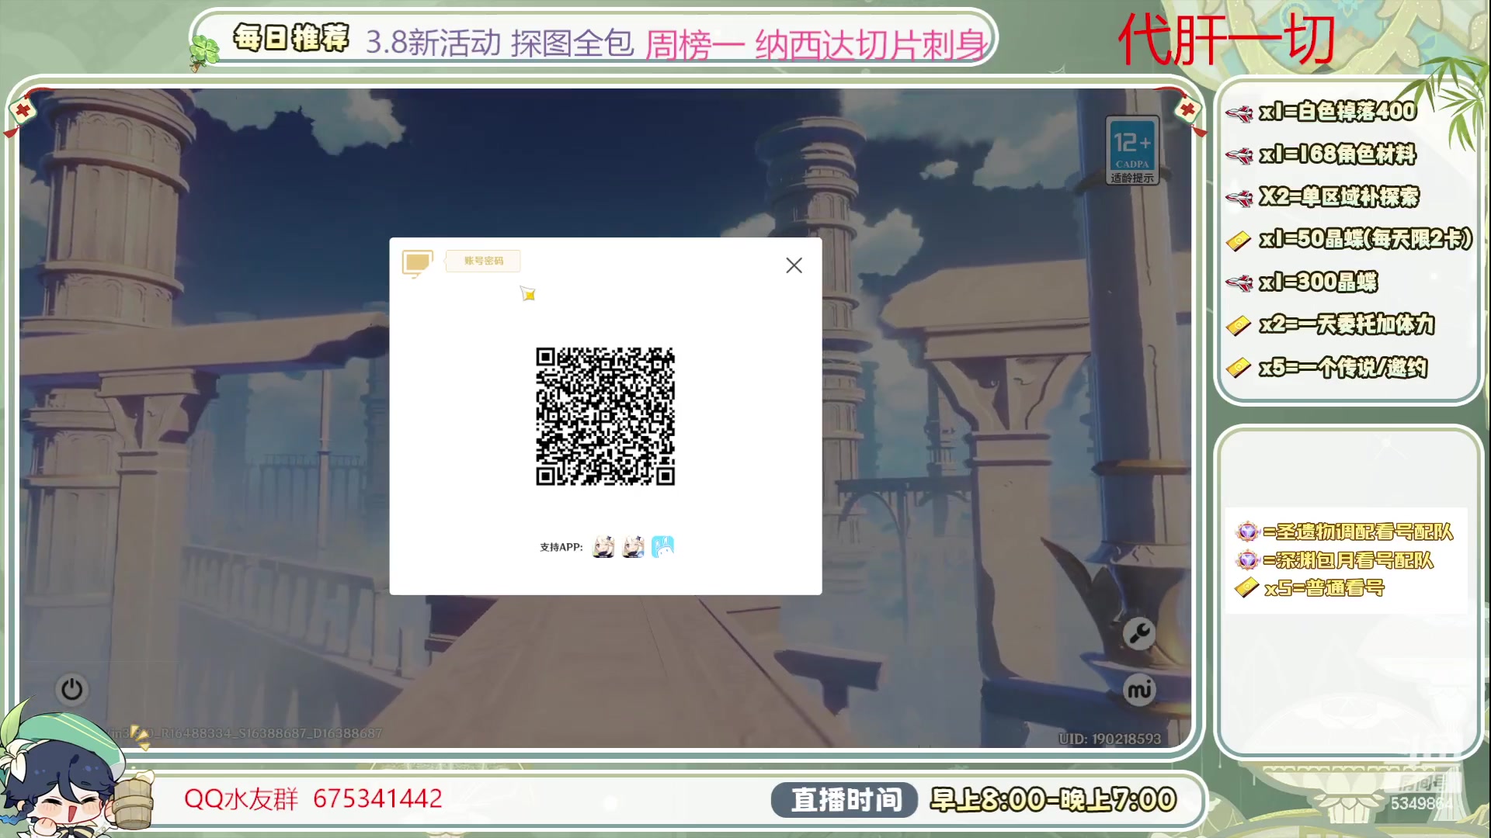Screen dimensions: 1491x838
Task: Click the second Paimon app icon
Action: [x=634, y=547]
